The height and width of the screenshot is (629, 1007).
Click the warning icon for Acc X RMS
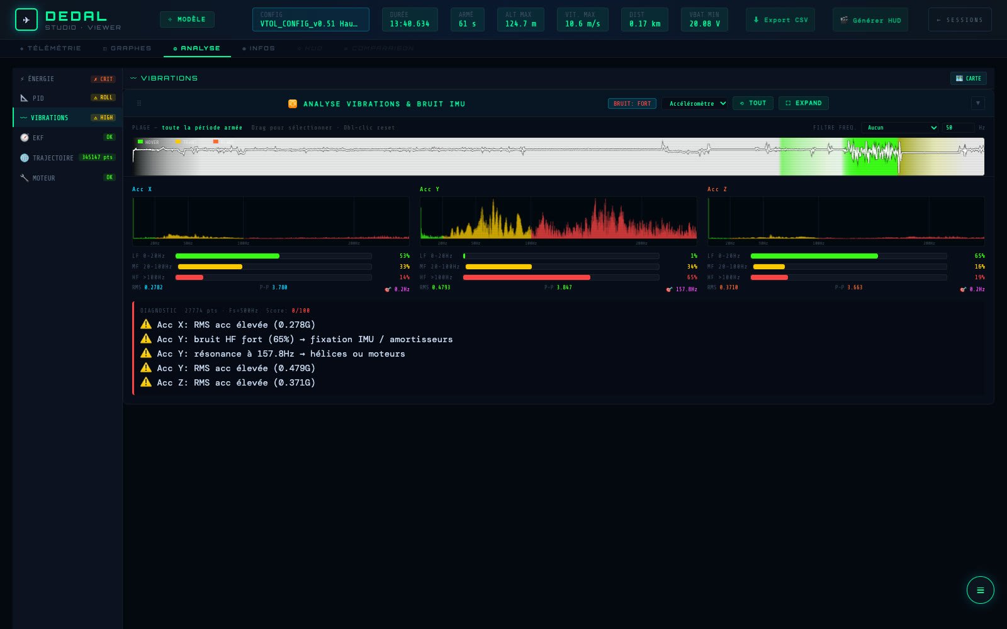pos(146,325)
